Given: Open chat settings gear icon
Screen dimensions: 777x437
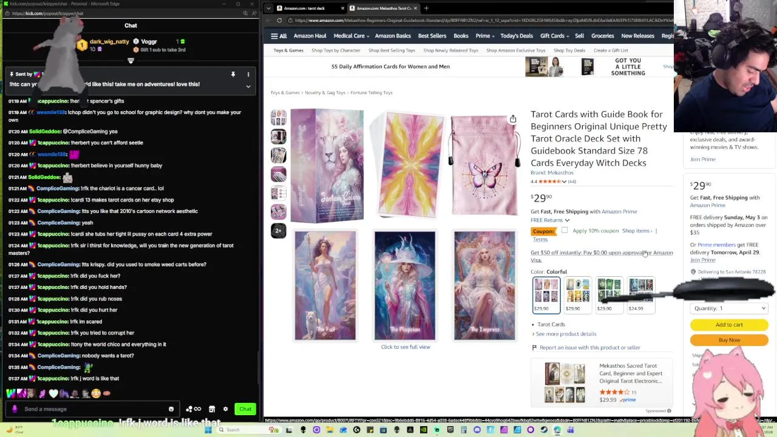Looking at the screenshot, I should coord(225,409).
